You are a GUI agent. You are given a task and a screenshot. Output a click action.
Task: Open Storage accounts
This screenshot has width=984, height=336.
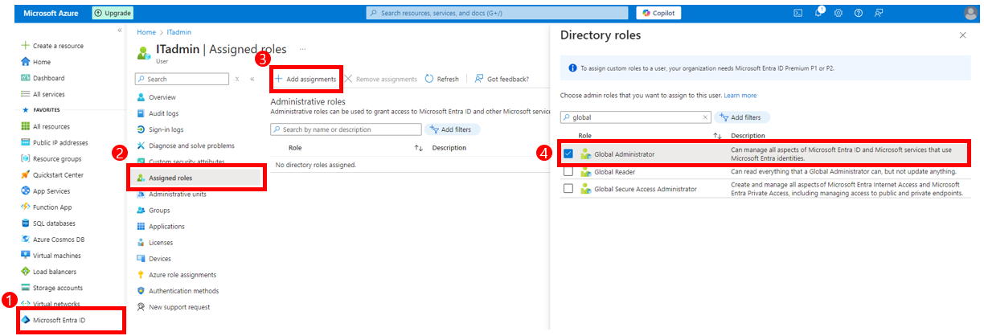pyautogui.click(x=57, y=287)
